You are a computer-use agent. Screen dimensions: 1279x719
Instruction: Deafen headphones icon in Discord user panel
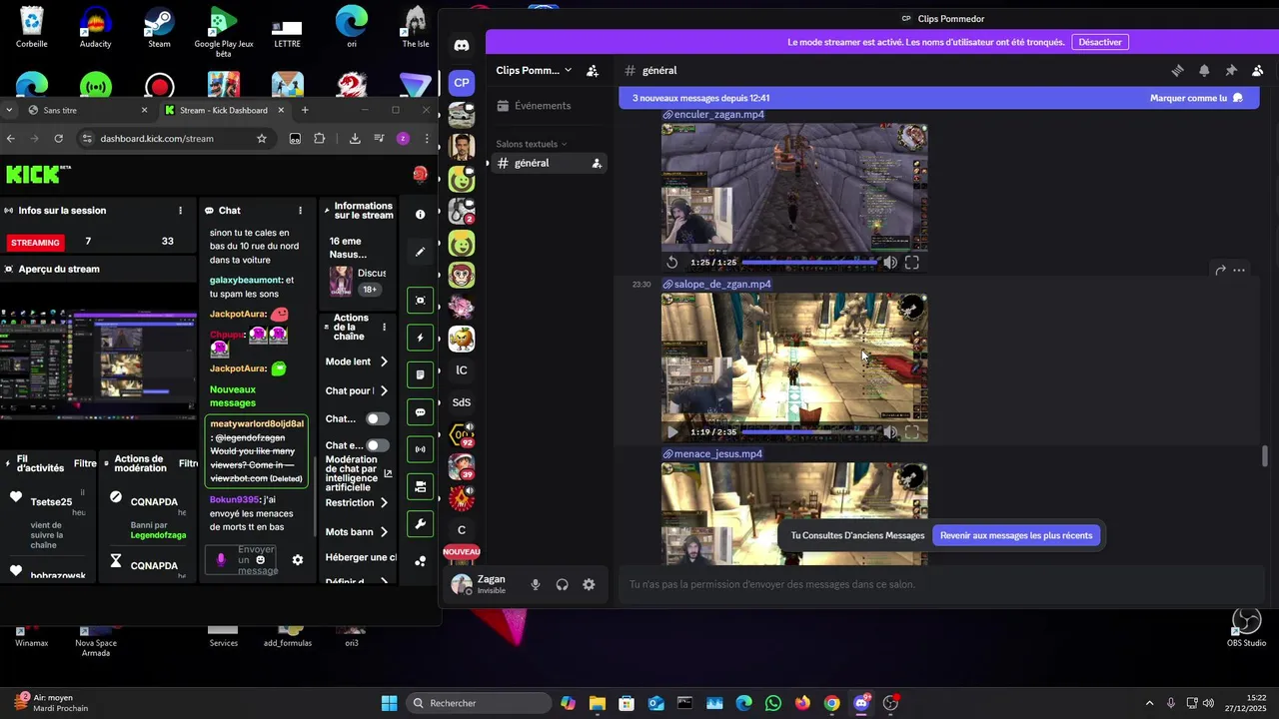pos(563,585)
